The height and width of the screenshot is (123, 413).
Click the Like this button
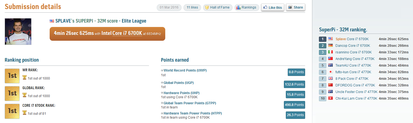tap(273, 7)
